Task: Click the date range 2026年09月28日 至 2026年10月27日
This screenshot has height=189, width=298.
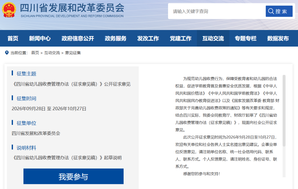Action: [x=49, y=109]
